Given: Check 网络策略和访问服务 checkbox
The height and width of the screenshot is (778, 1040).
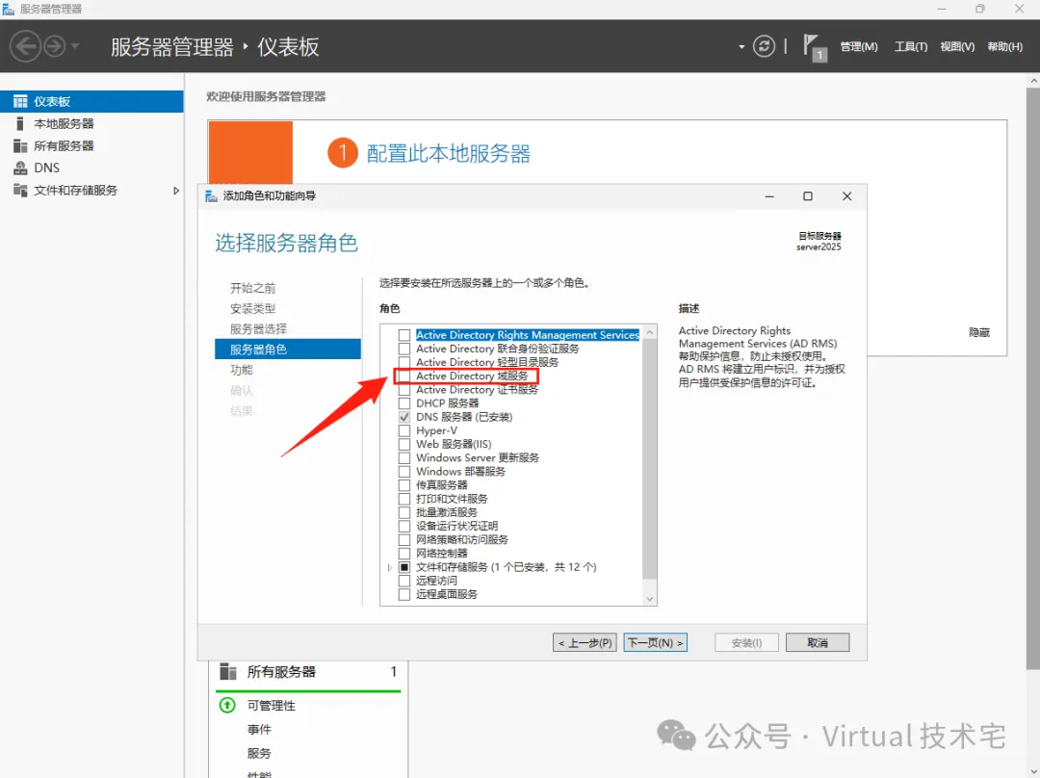Looking at the screenshot, I should 403,540.
